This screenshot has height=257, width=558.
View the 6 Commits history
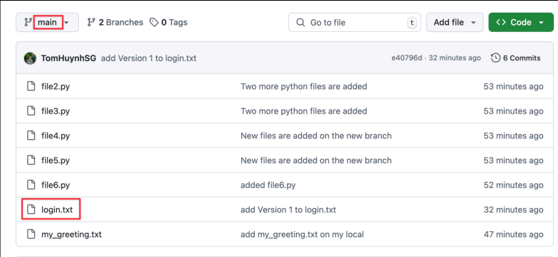click(x=515, y=58)
